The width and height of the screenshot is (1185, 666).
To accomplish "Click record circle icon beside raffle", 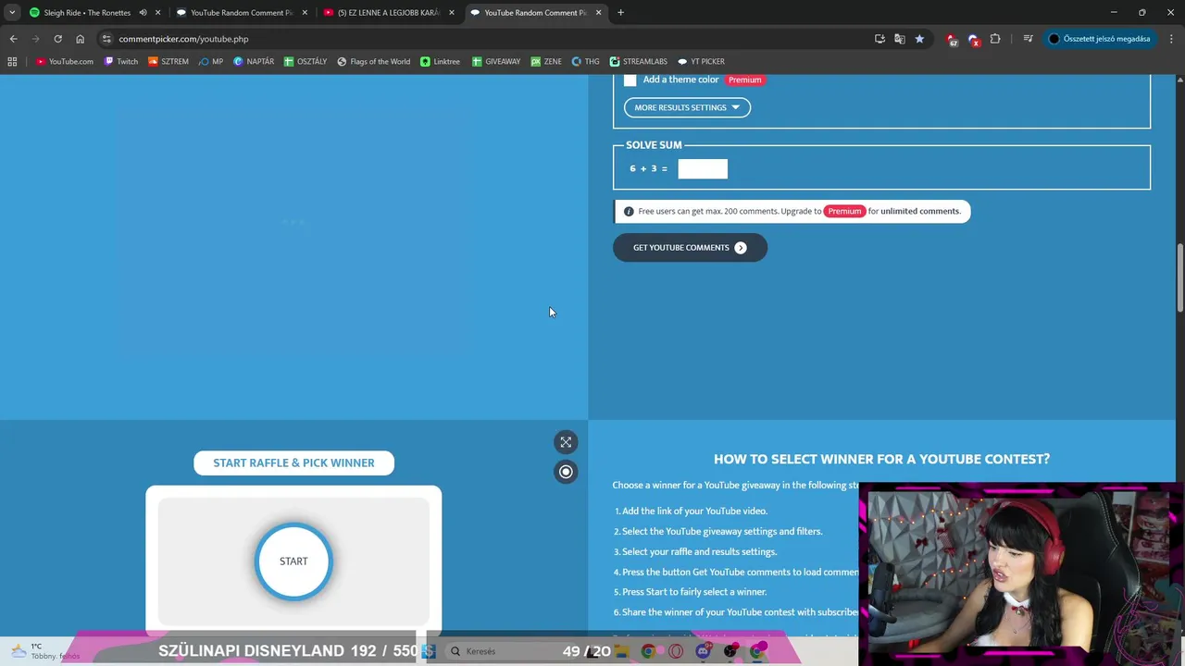I will point(566,472).
